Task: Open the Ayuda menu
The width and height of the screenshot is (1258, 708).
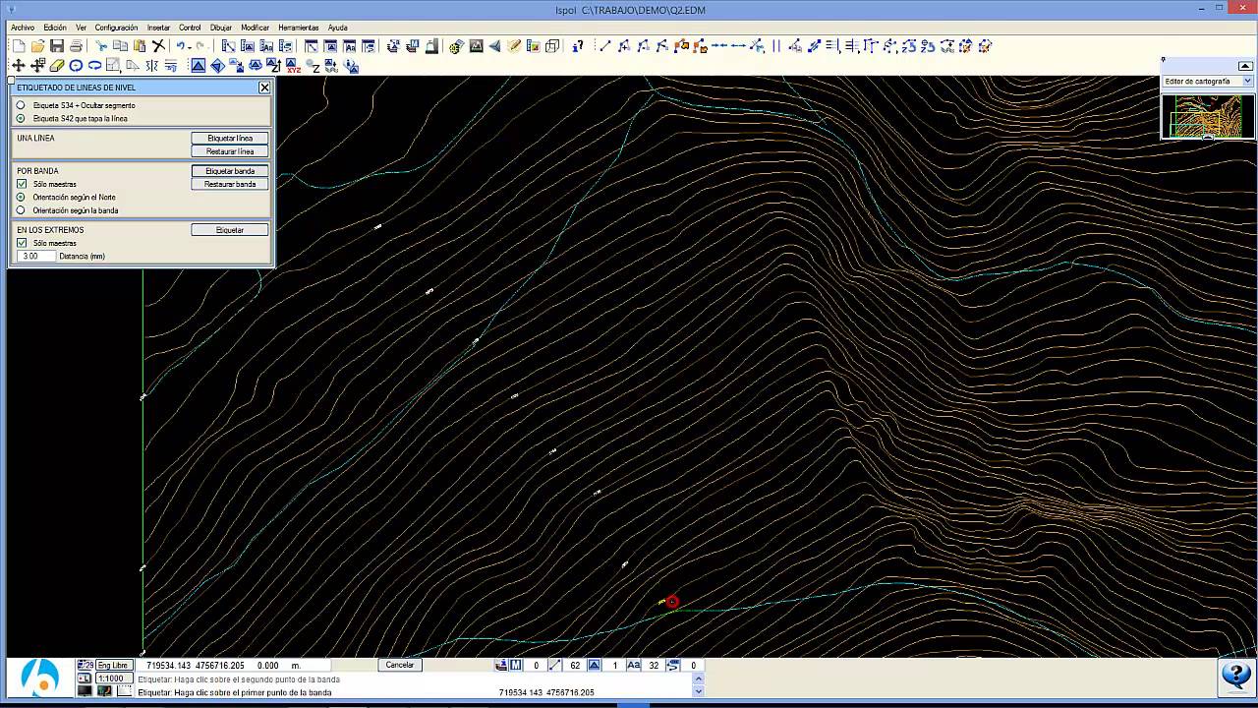Action: point(337,28)
